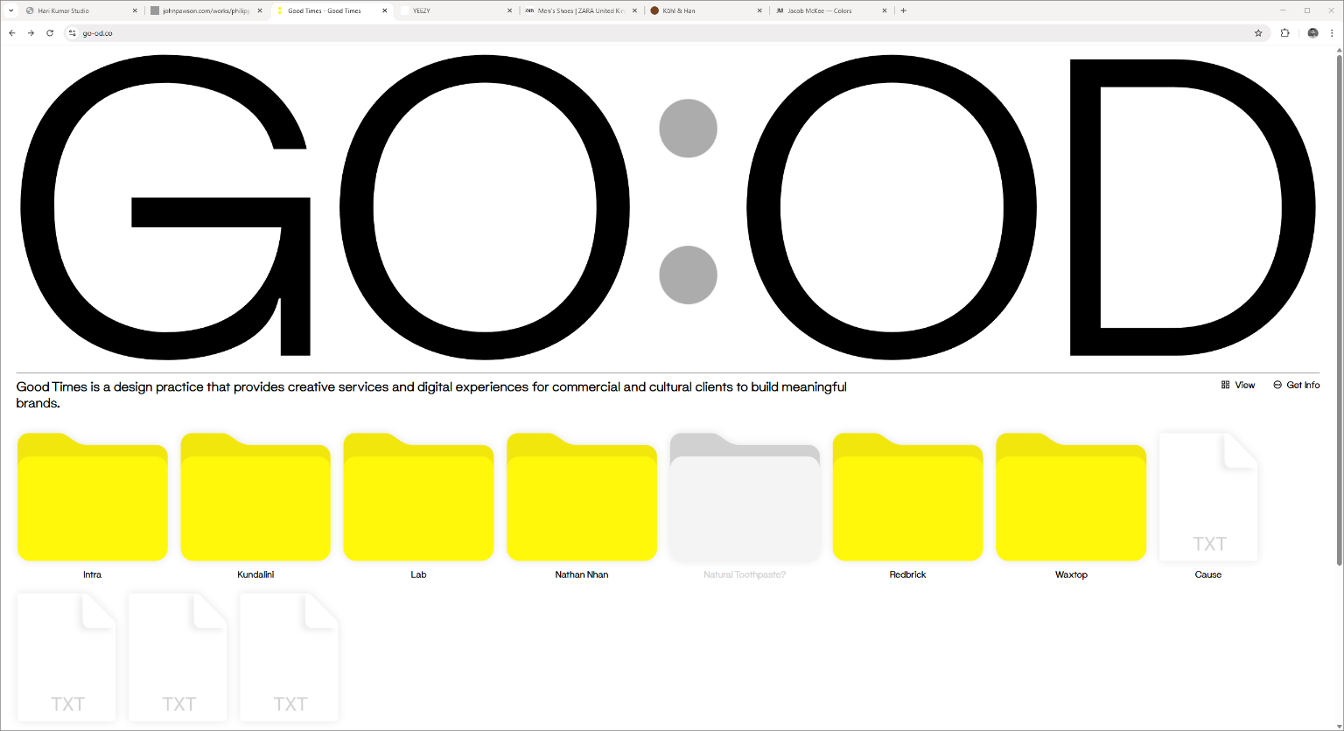Select the grey Natural Toothpaste folder
This screenshot has height=731, width=1344.
click(x=745, y=498)
